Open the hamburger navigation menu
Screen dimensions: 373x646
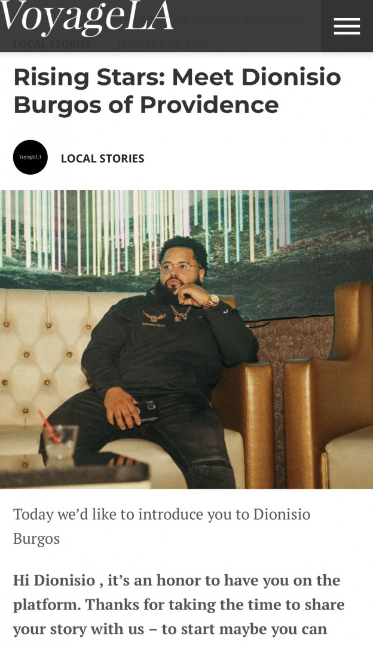tap(347, 26)
